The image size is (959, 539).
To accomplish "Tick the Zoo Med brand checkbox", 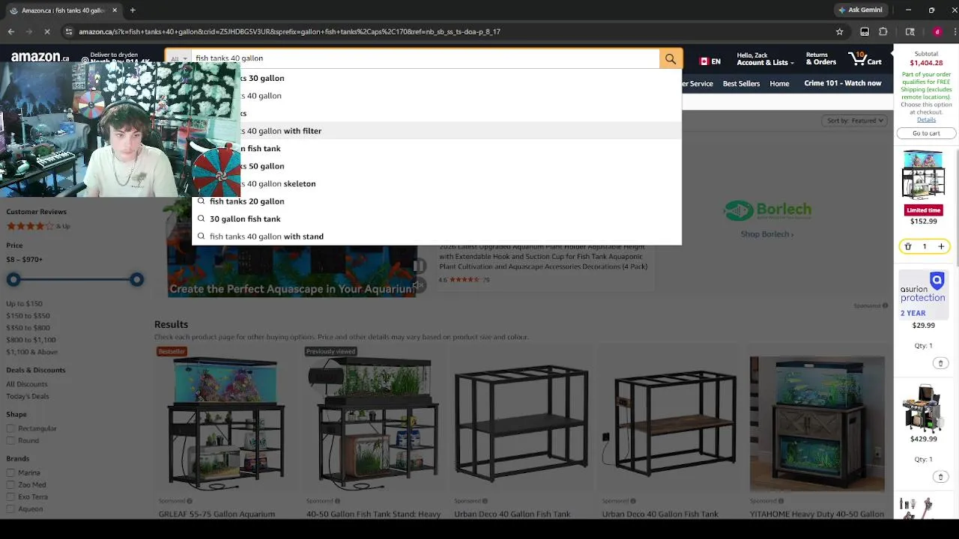I will (10, 484).
